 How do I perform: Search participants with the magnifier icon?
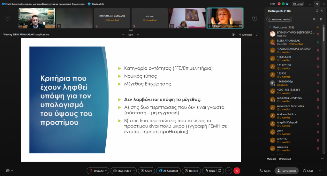[314, 19]
